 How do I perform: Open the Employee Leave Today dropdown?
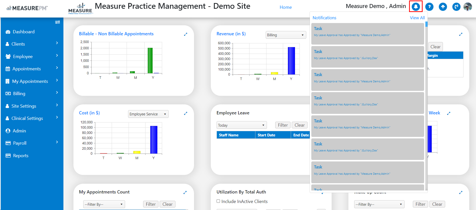point(242,125)
